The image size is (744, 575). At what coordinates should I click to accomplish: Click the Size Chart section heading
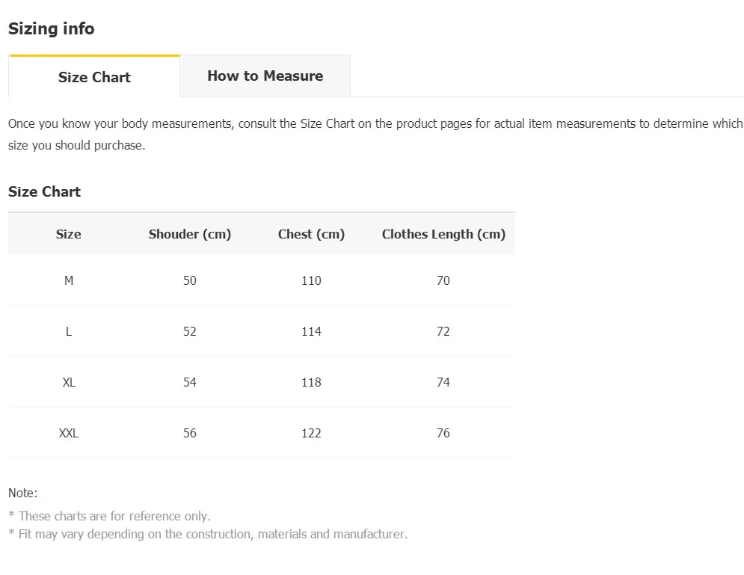[x=45, y=191]
